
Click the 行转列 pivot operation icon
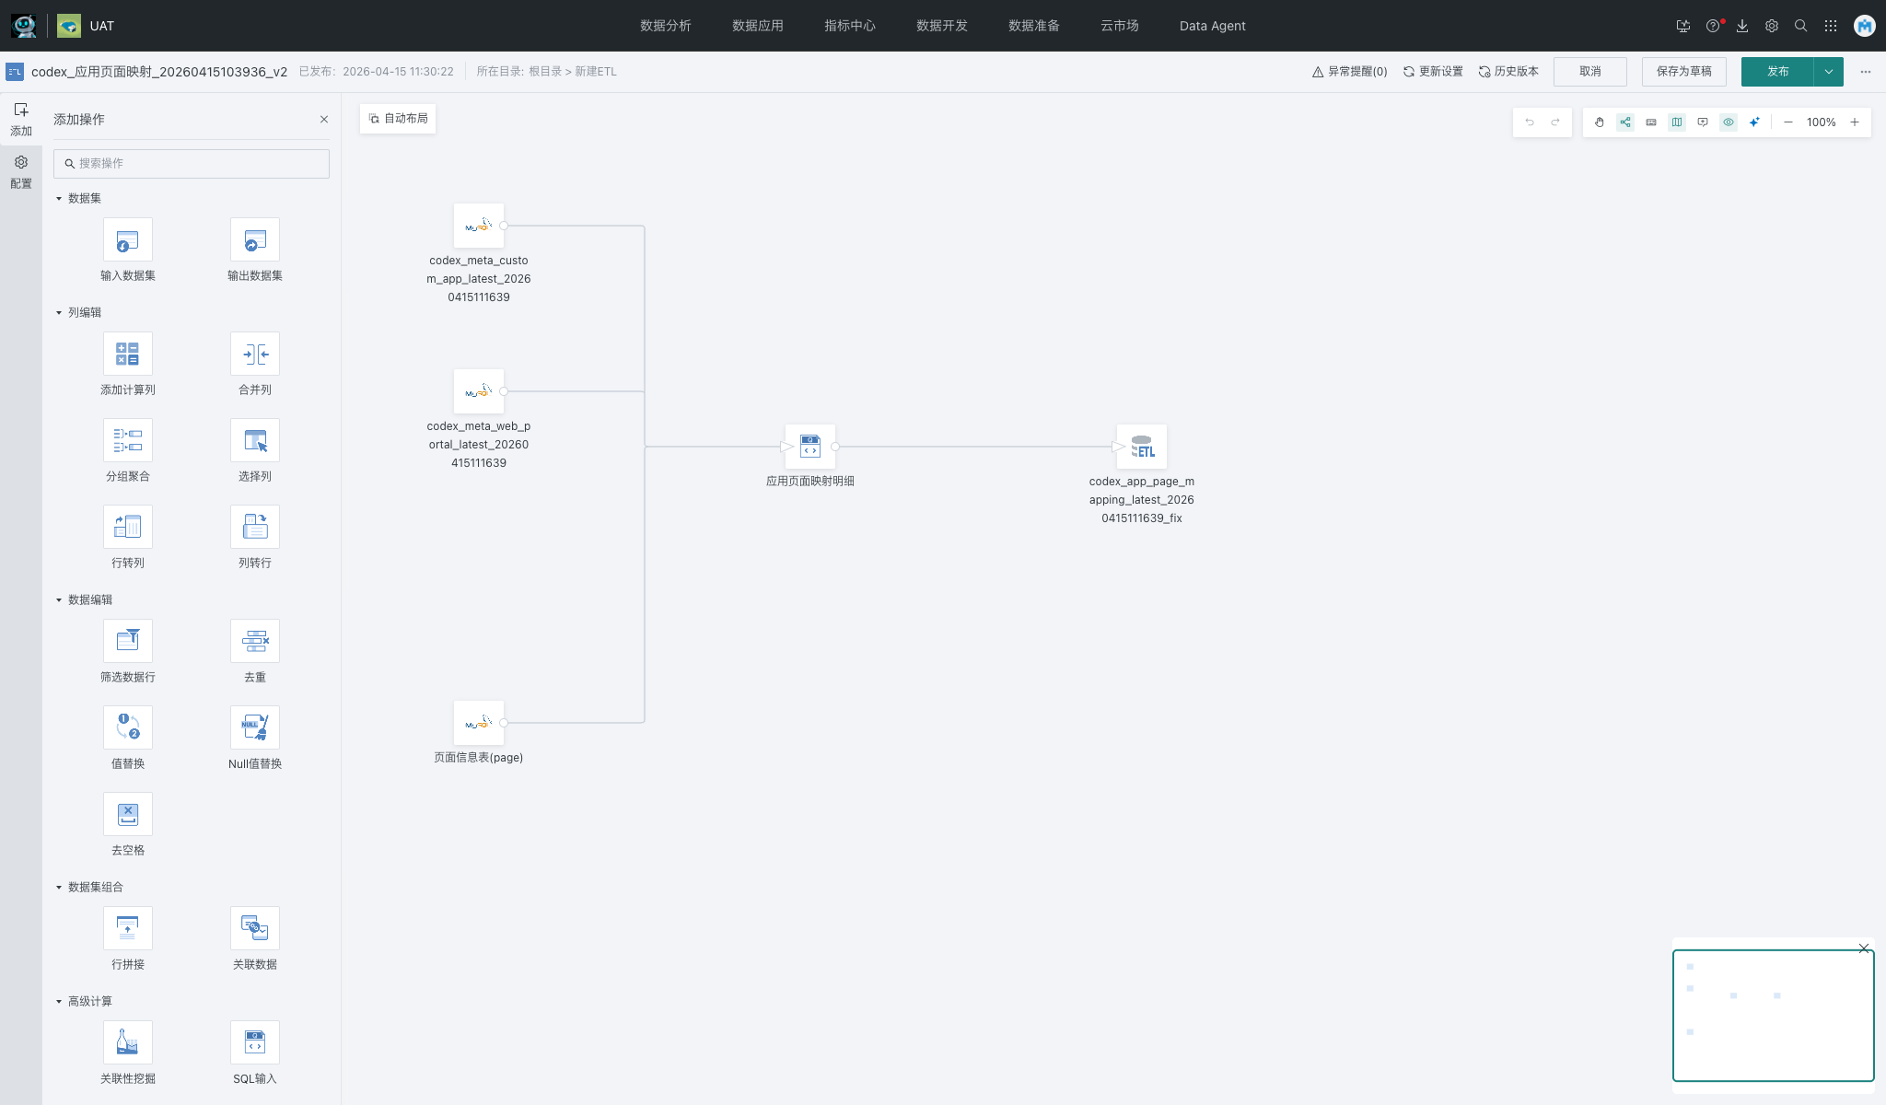pyautogui.click(x=127, y=527)
